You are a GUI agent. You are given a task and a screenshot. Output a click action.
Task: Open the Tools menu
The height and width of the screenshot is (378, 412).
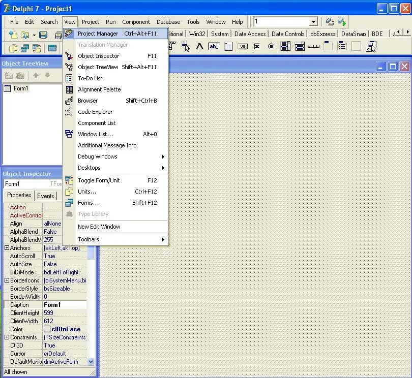[x=193, y=22]
